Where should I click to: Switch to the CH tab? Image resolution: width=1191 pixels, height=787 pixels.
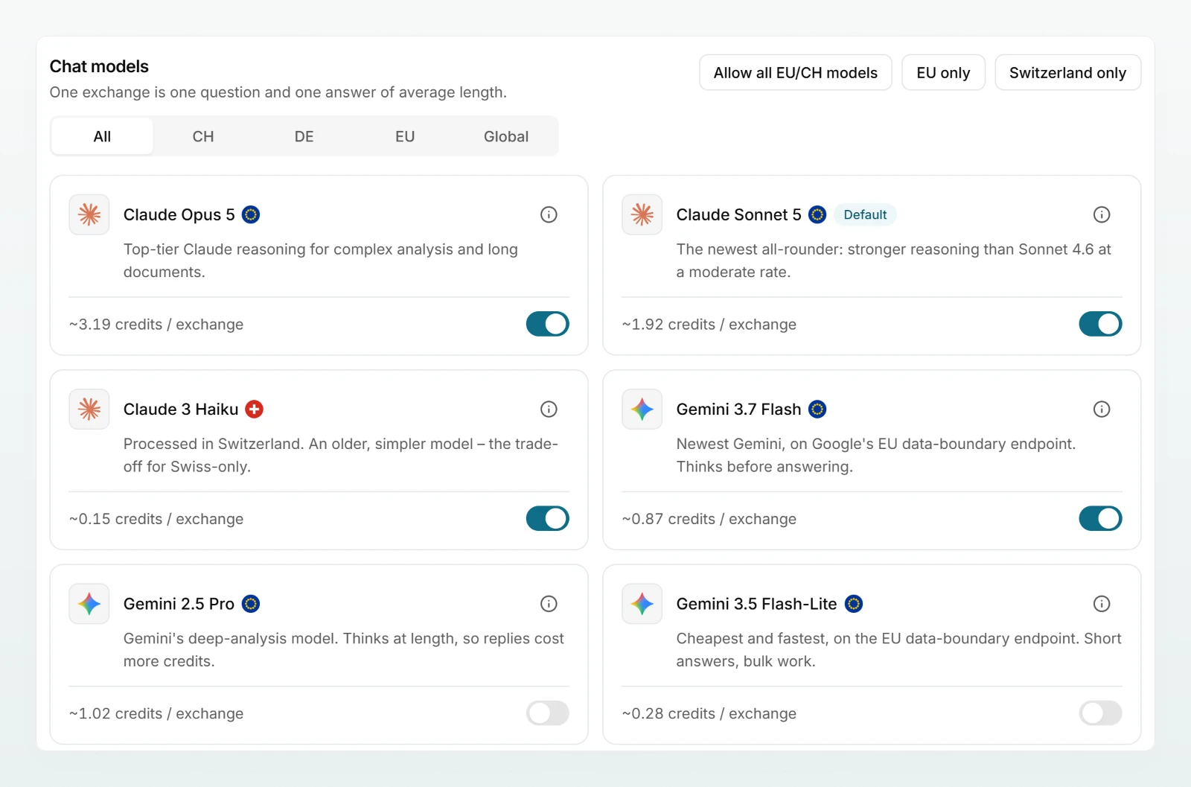coord(203,136)
